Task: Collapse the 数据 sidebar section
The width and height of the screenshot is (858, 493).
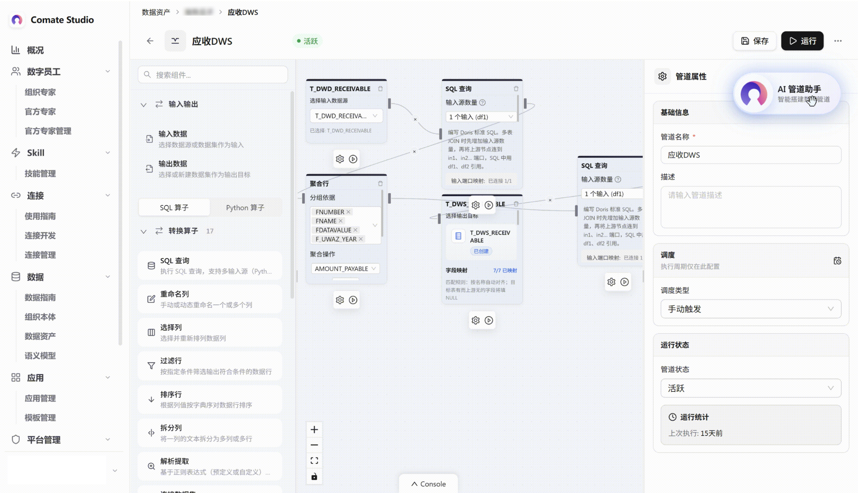Action: pos(108,277)
